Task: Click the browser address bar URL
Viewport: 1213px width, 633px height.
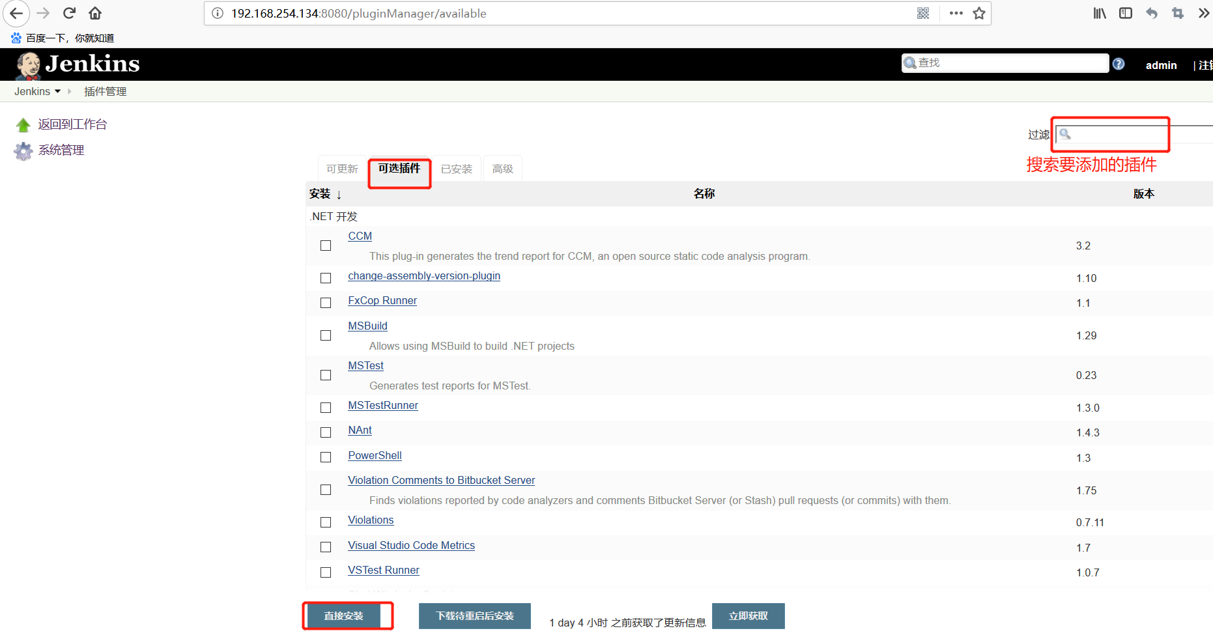Action: (x=358, y=14)
